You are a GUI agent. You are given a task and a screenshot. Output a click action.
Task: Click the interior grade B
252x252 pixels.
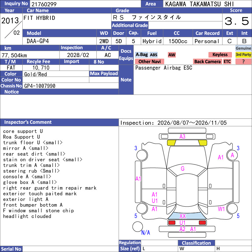tap(244, 41)
